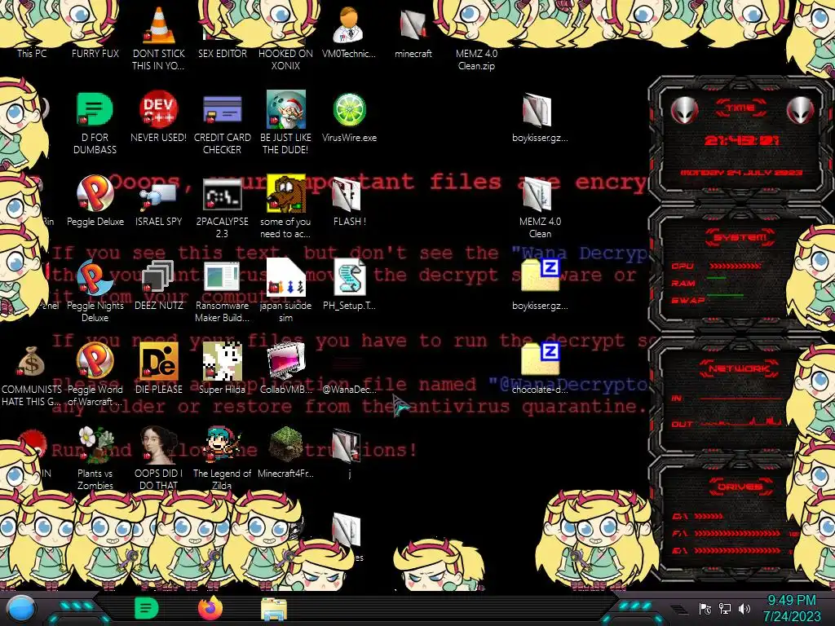This screenshot has height=626, width=835.
Task: Select the VirusWire.exe lime icon
Action: (x=349, y=116)
